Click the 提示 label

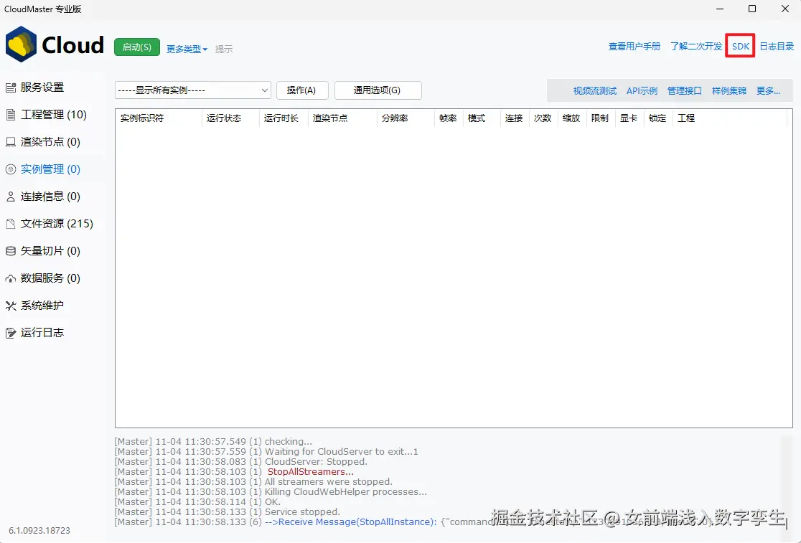(x=224, y=49)
